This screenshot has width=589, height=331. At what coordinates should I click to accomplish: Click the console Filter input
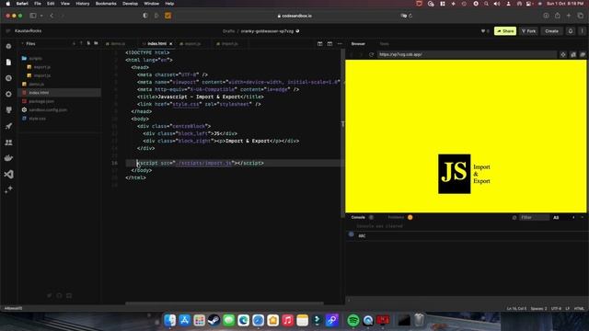tap(534, 218)
